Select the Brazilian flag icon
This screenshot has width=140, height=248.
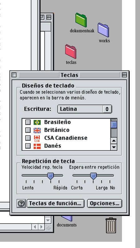[37, 122]
